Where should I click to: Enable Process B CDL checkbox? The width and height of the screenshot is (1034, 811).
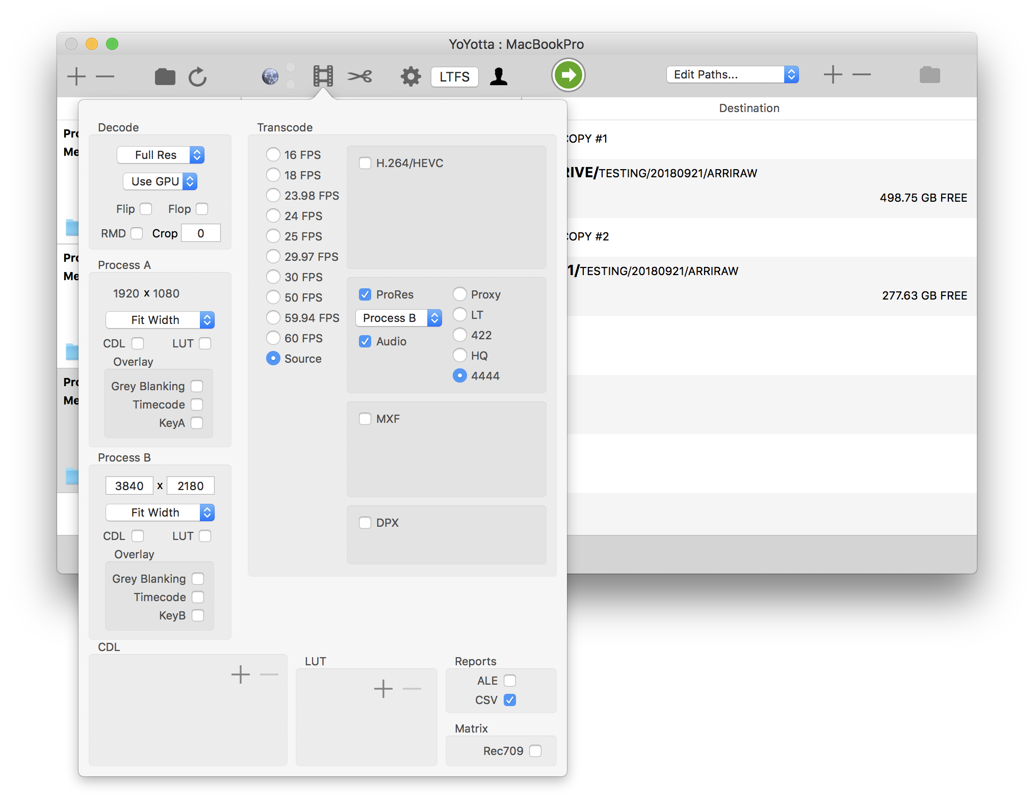coord(138,536)
